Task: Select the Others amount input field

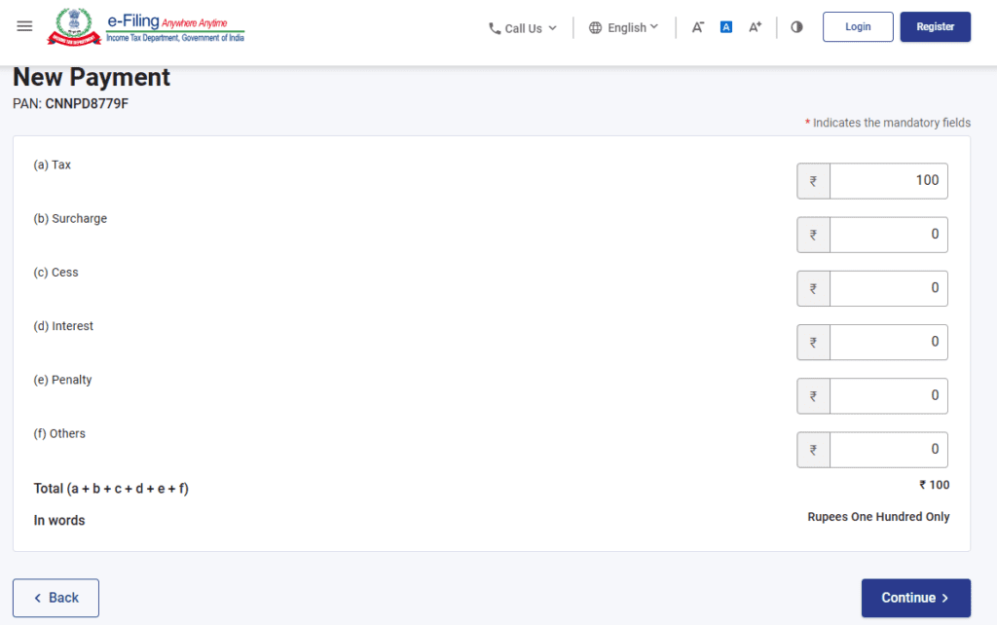Action: 888,450
